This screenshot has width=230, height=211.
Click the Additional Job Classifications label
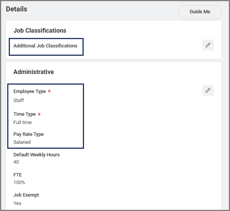coord(45,46)
